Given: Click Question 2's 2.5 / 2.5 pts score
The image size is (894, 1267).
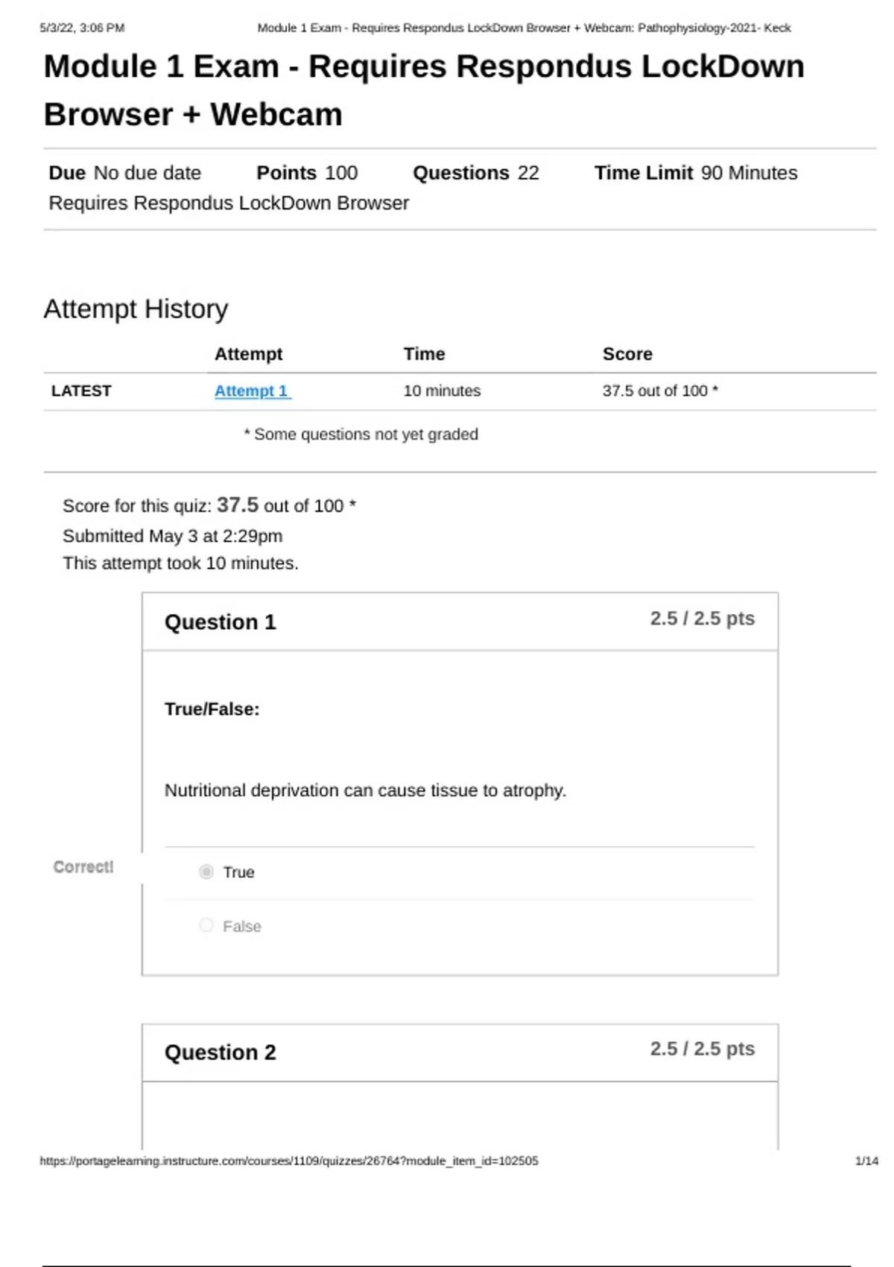Looking at the screenshot, I should [702, 1049].
